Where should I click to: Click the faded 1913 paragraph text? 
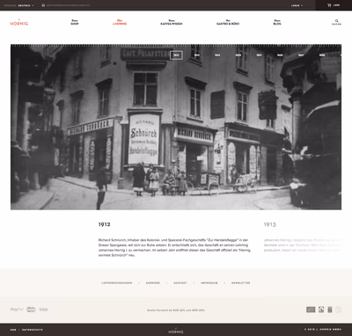pos(303,245)
